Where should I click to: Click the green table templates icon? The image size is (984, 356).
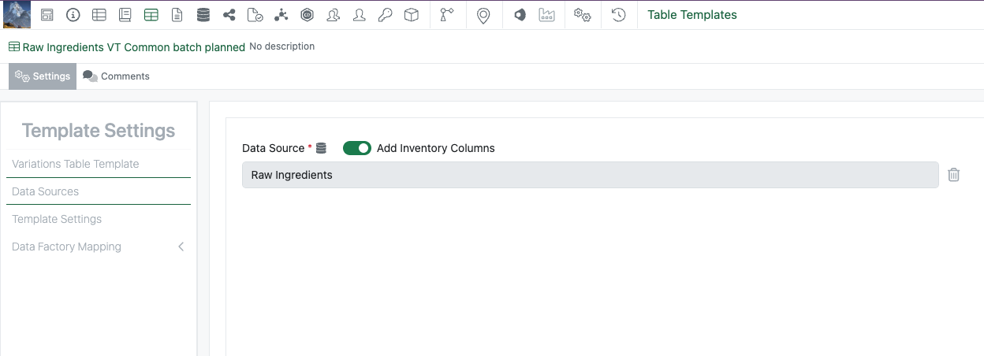[x=151, y=15]
